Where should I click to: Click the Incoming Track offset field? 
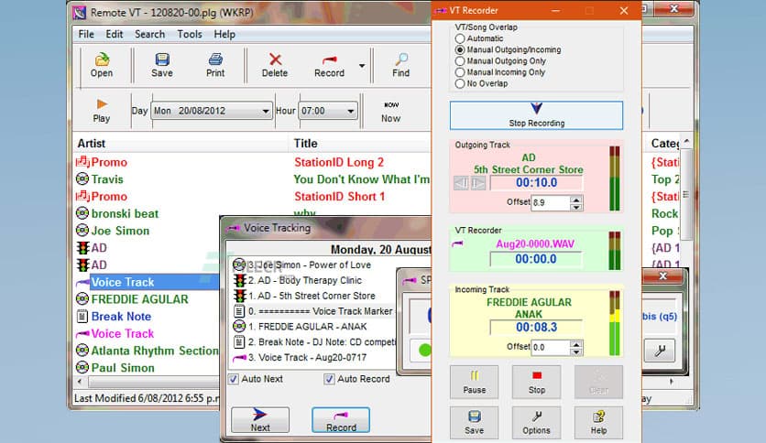tap(551, 348)
